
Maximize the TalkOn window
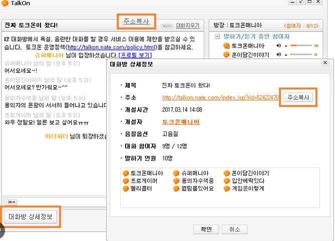(x=309, y=1)
